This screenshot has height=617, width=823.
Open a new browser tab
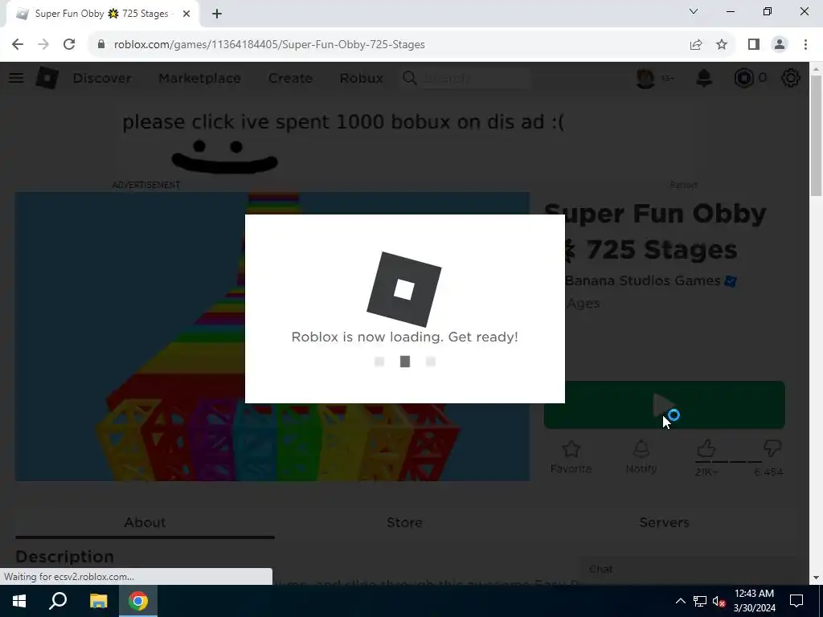tap(217, 14)
